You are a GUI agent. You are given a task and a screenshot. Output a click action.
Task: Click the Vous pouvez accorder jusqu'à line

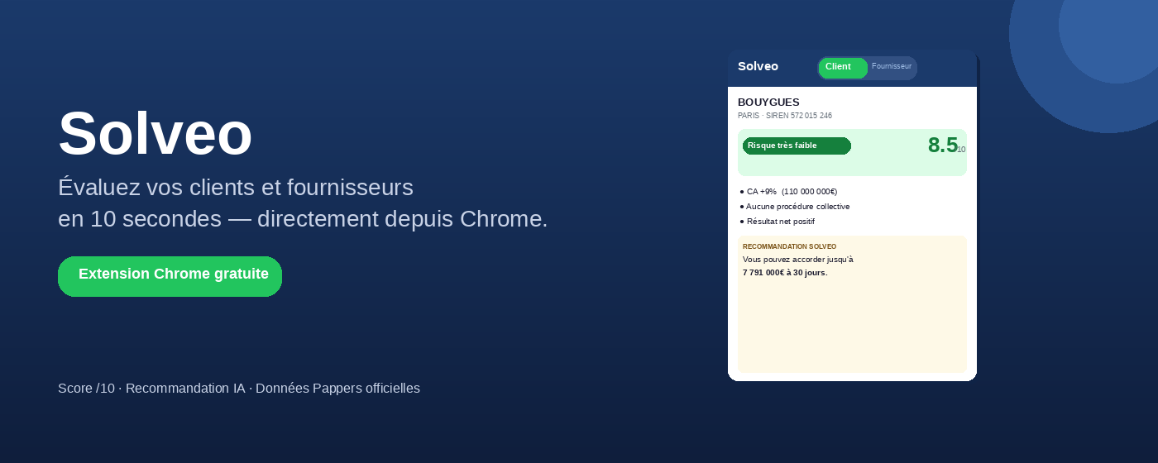point(798,260)
